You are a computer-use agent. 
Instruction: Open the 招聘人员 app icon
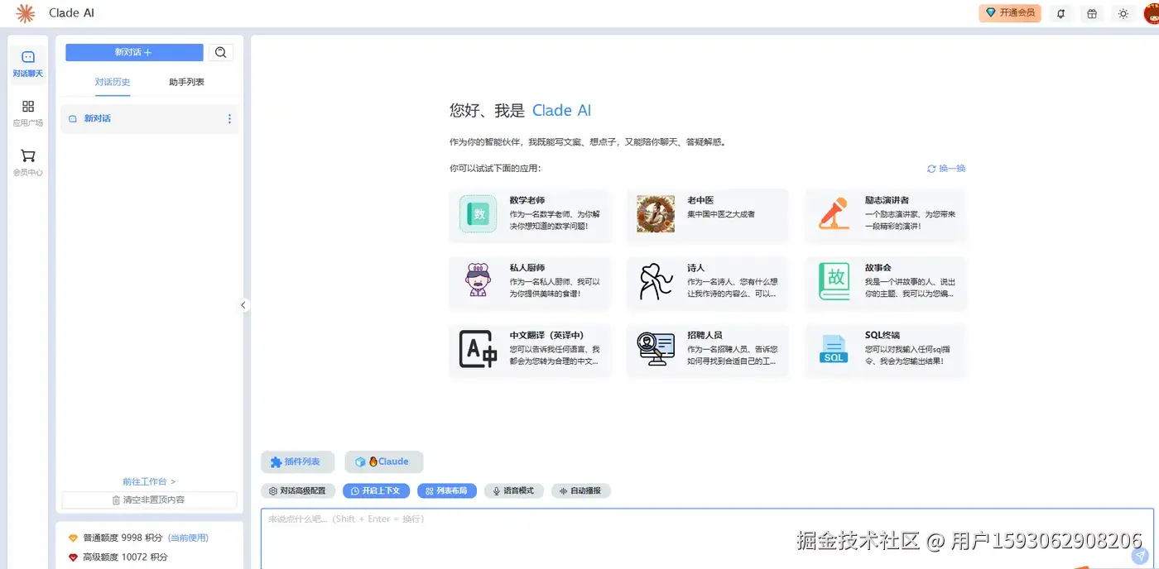(x=656, y=350)
